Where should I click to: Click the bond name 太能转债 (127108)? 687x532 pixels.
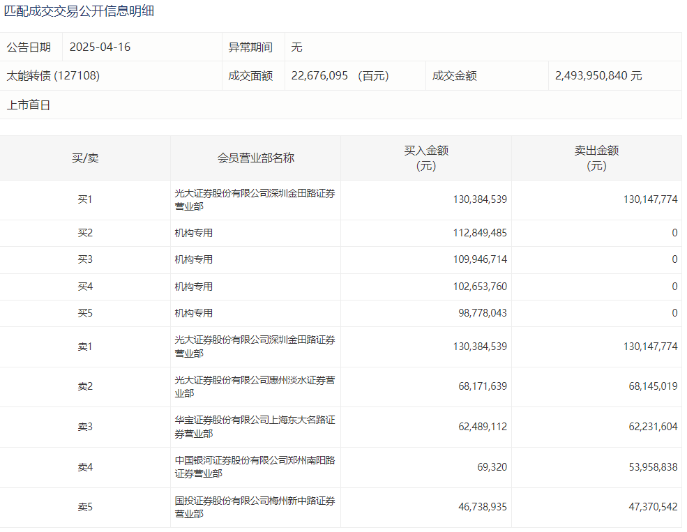click(x=53, y=76)
